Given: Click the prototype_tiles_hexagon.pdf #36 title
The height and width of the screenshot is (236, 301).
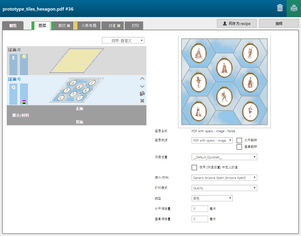Looking at the screenshot, I should 38,9.
